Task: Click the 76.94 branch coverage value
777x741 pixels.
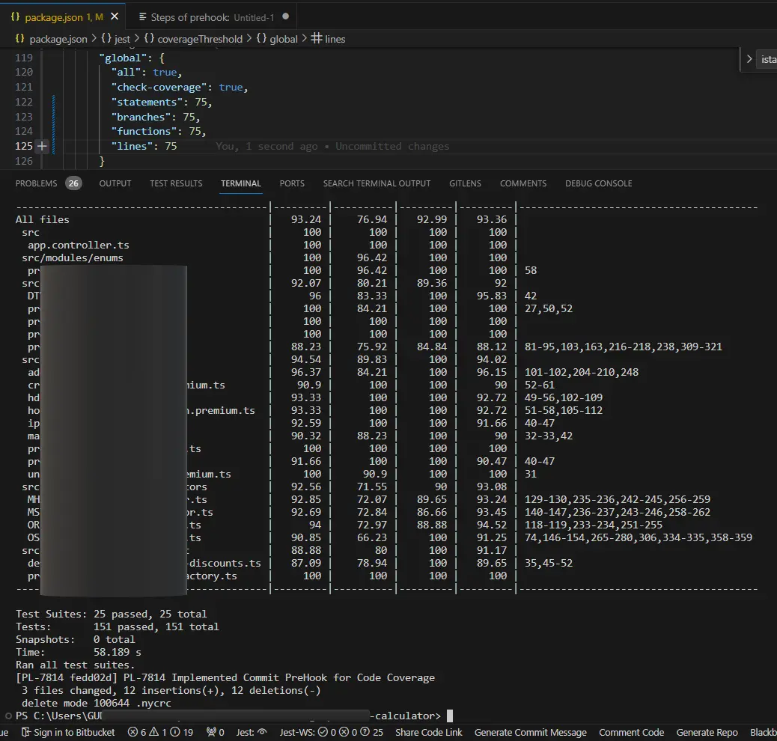Action: (x=371, y=219)
